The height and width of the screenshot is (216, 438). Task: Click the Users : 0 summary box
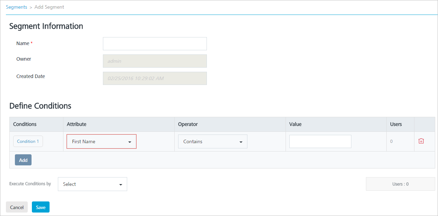point(400,184)
